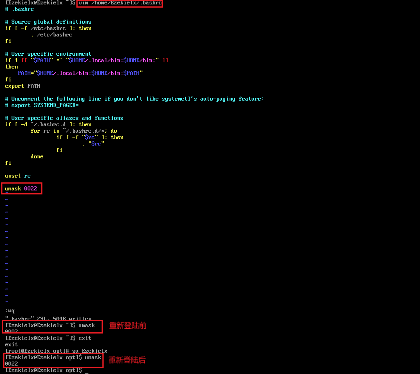Click the 'exit' command at the ~ prompt
420x374 pixels.
pyautogui.click(x=85, y=338)
